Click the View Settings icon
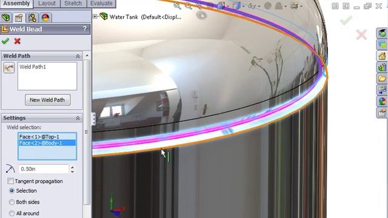Viewport: 388px width, 218px height. (x=294, y=5)
